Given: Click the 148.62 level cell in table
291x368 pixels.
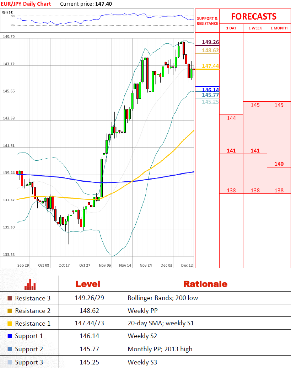Looking at the screenshot, I should click(89, 311).
